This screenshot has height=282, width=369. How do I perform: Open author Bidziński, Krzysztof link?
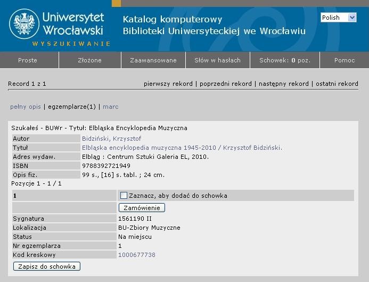pyautogui.click(x=111, y=139)
